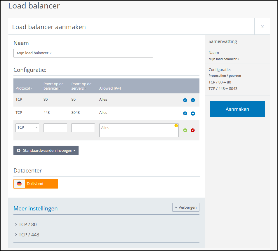Click the Naam input field

coord(83,53)
